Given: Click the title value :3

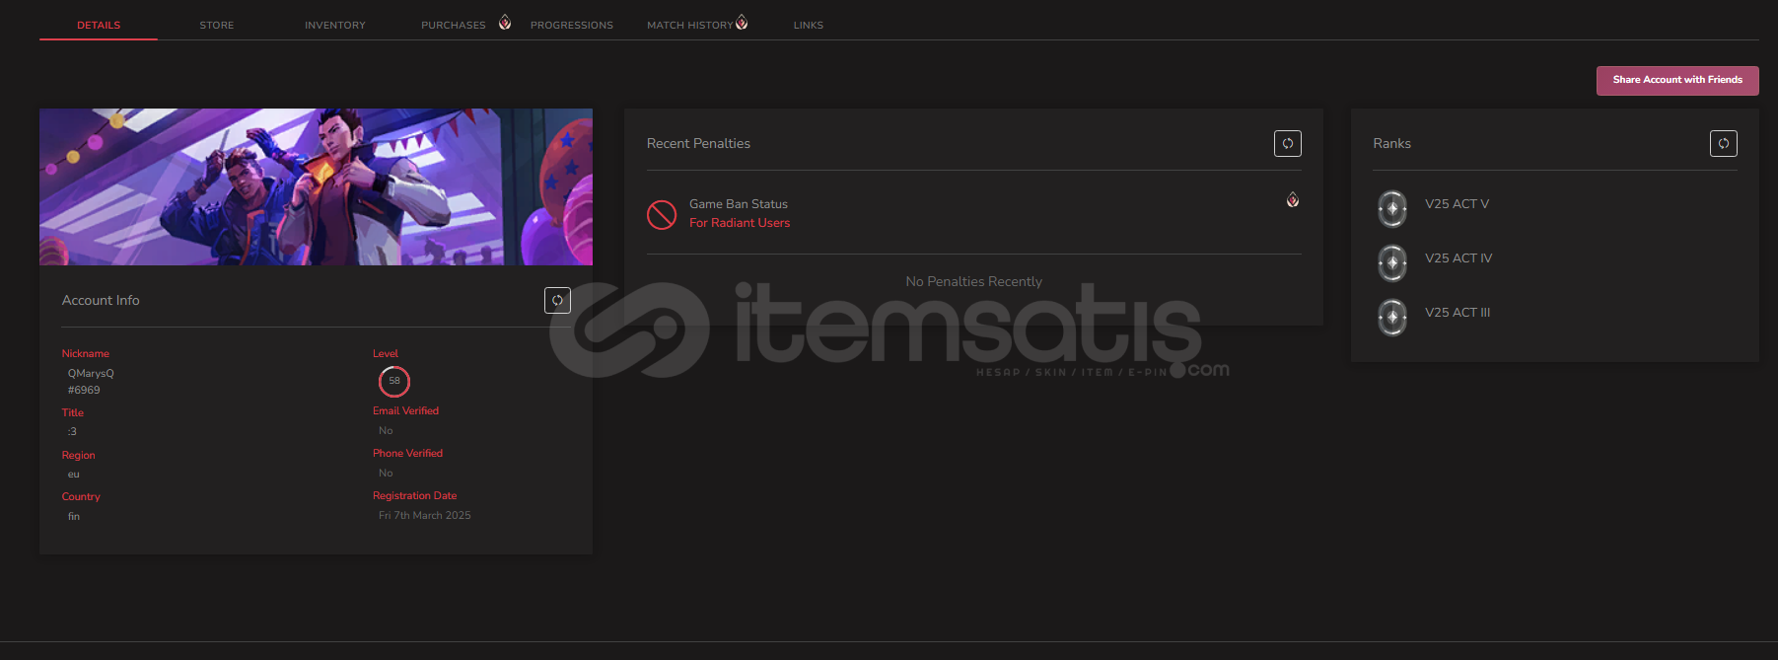Looking at the screenshot, I should pos(72,431).
